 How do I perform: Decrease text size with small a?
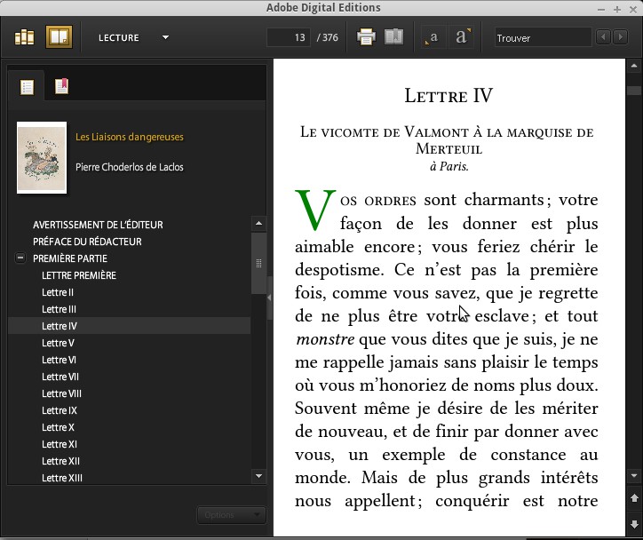433,37
